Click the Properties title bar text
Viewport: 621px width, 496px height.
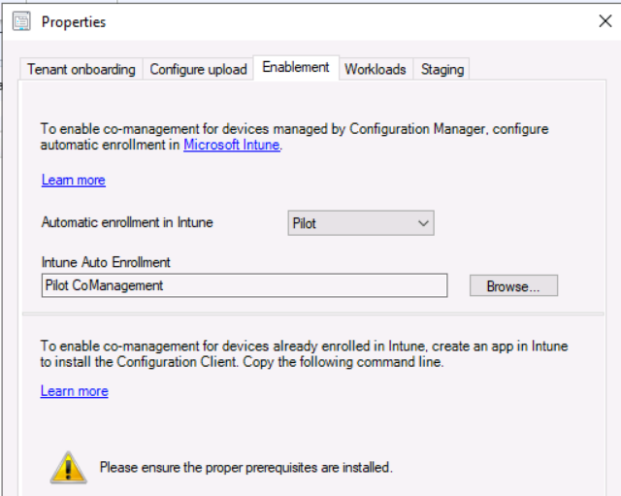pos(75,21)
